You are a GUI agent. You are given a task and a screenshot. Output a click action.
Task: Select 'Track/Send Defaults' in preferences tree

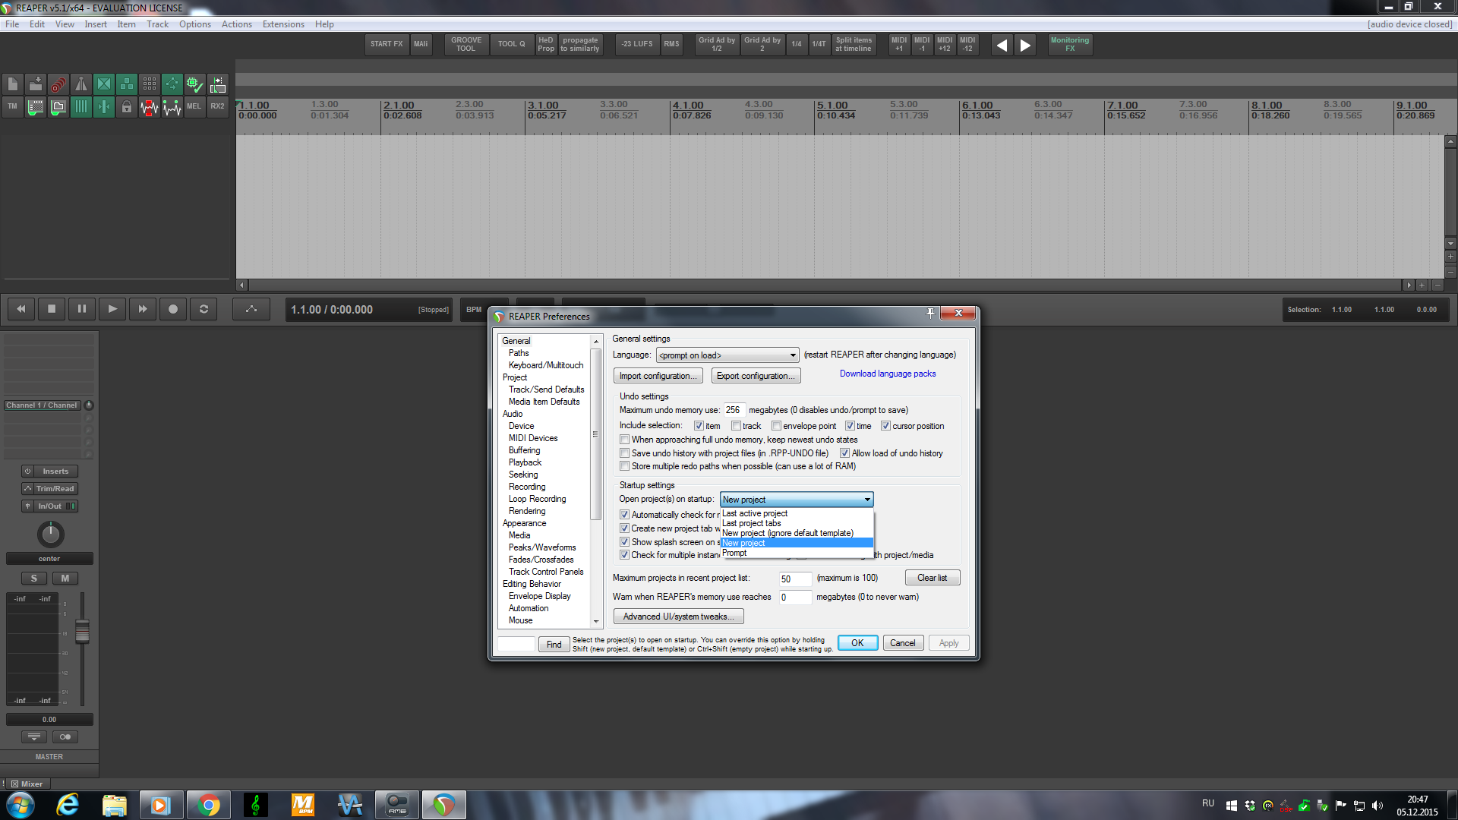click(547, 389)
